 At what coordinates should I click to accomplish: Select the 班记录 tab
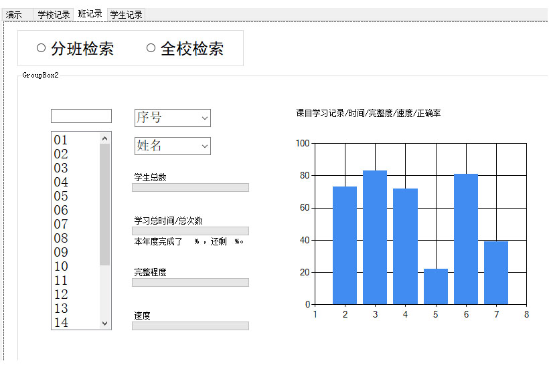90,13
